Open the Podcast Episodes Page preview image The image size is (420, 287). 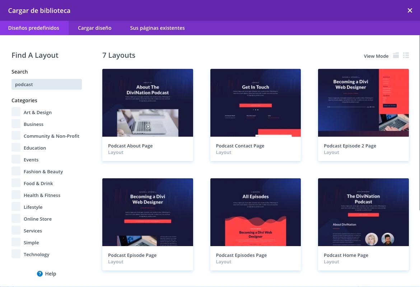point(255,212)
